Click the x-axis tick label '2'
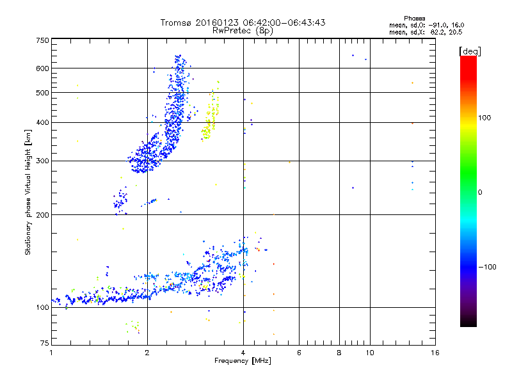The image size is (512, 384). tap(147, 353)
